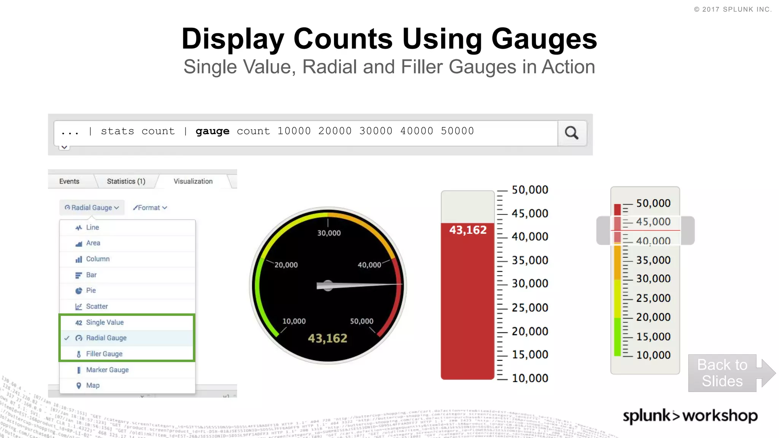Click the Radial Gauge dial icon in list

point(79,338)
